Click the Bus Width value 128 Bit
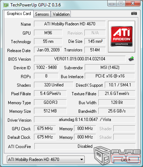Image resolution: width=143 pixels, height=167 pixels. pyautogui.click(x=117, y=102)
